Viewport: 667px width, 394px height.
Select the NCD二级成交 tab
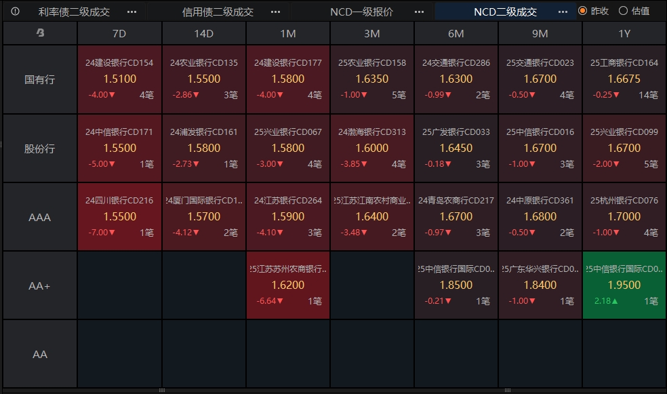point(506,12)
